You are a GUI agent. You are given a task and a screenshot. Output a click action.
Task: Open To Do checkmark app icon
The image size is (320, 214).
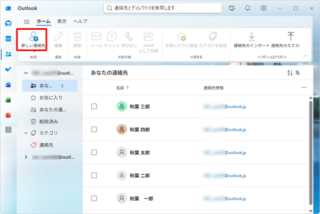9,69
